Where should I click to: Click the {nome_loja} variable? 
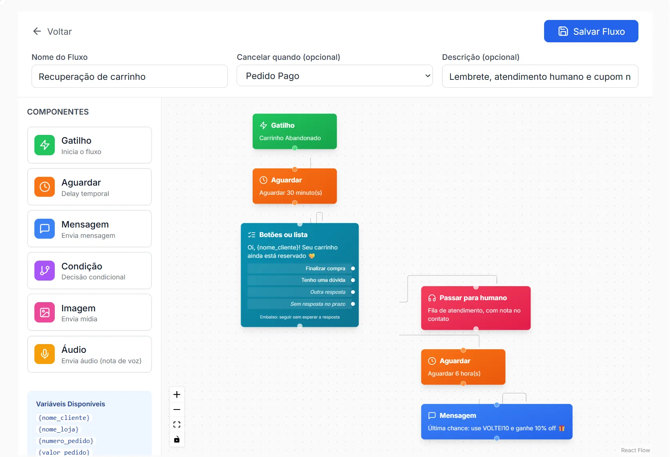[58, 429]
